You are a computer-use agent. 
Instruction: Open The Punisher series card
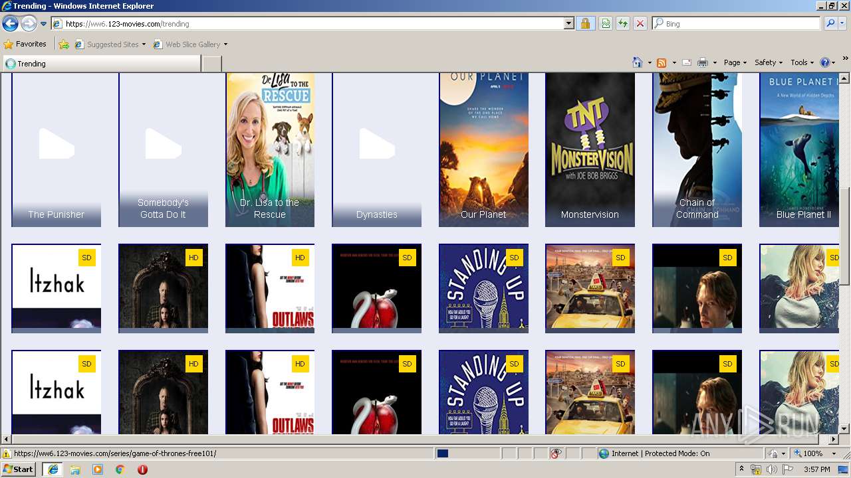[57, 150]
